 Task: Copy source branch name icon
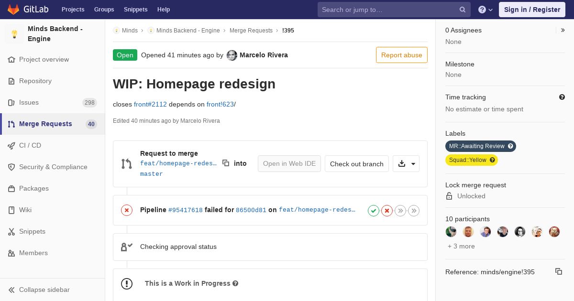click(x=226, y=163)
